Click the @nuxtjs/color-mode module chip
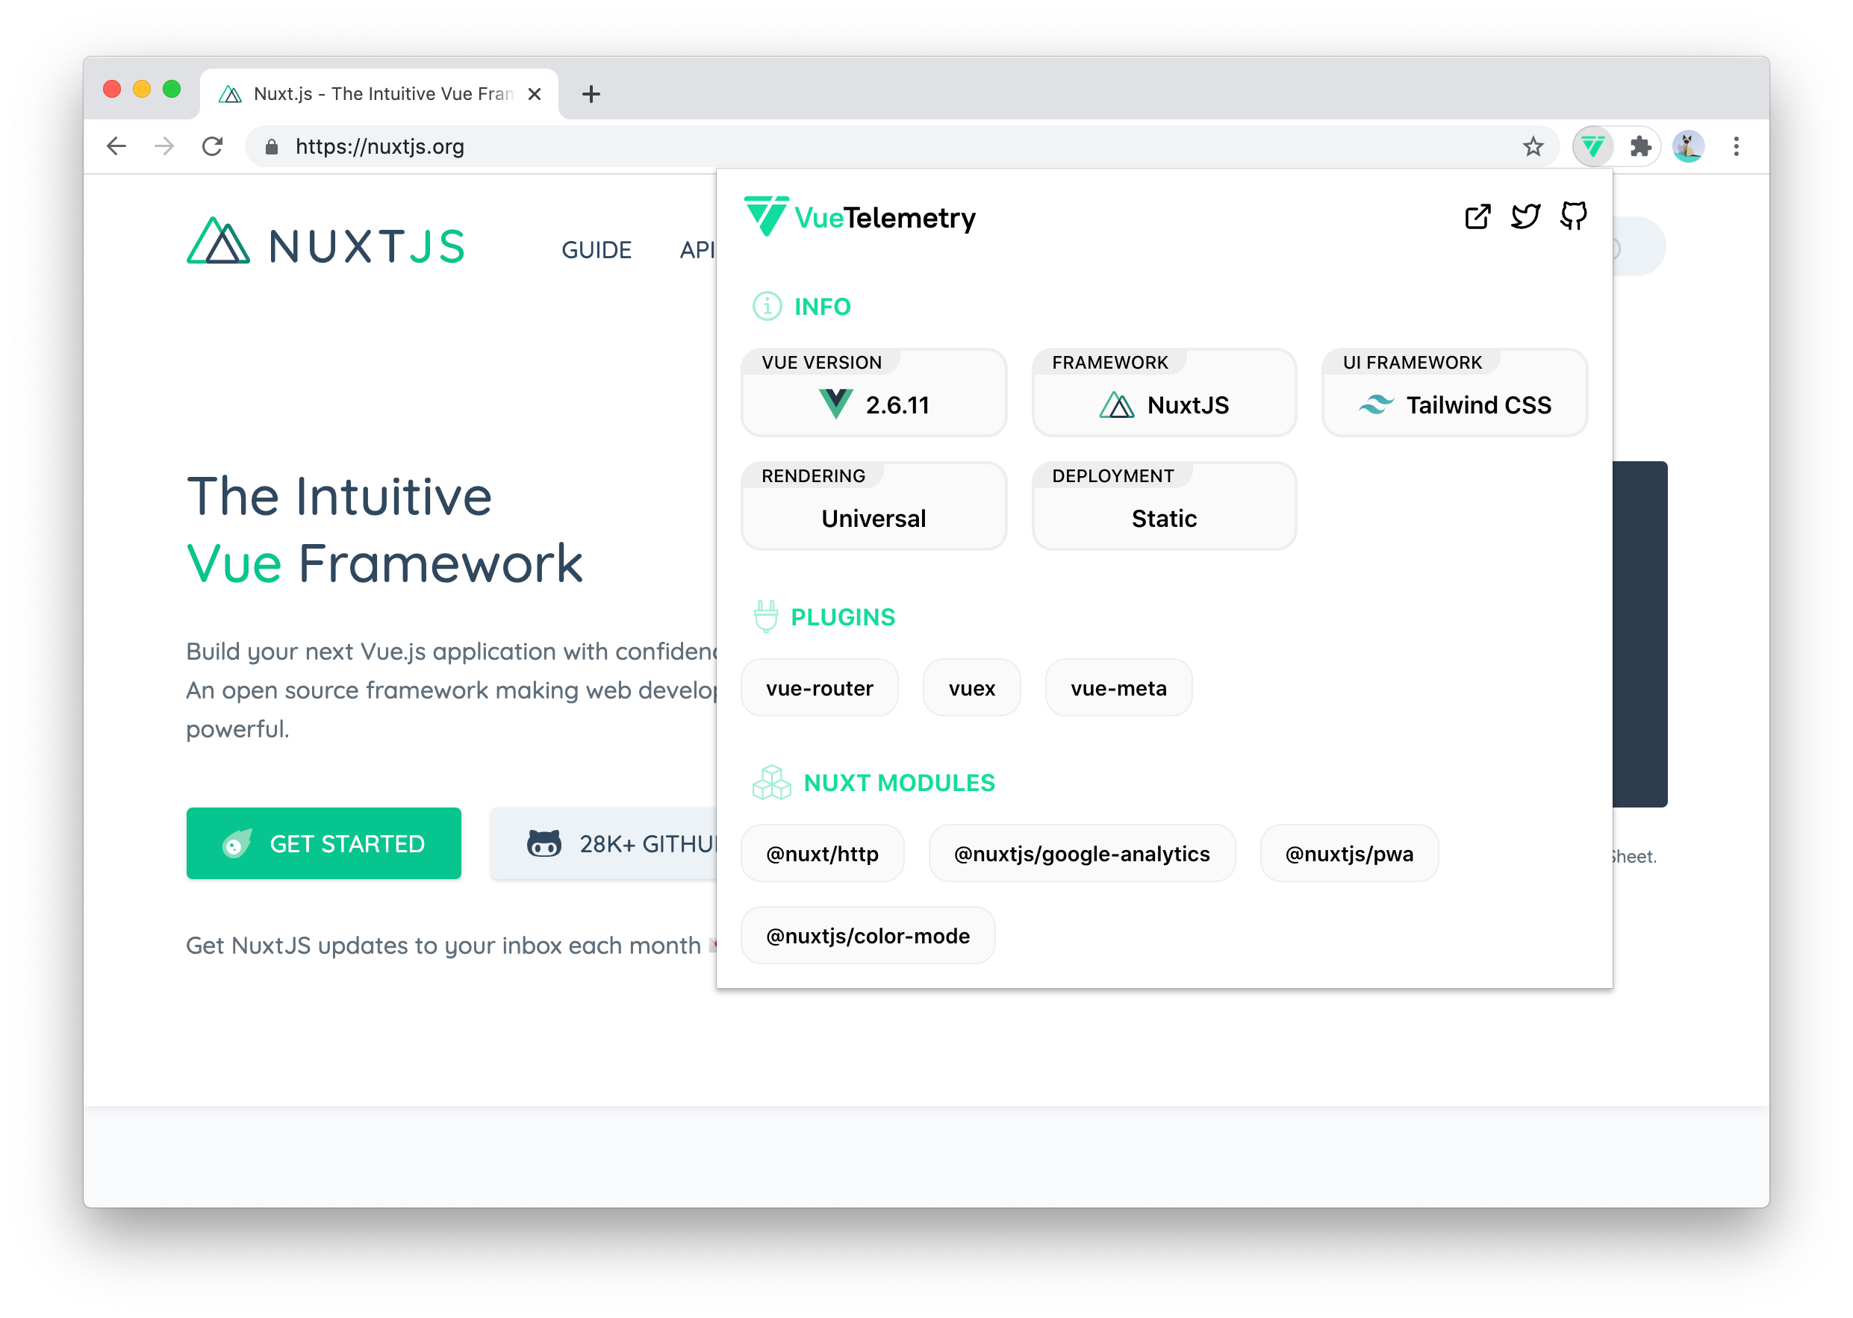 (x=867, y=936)
